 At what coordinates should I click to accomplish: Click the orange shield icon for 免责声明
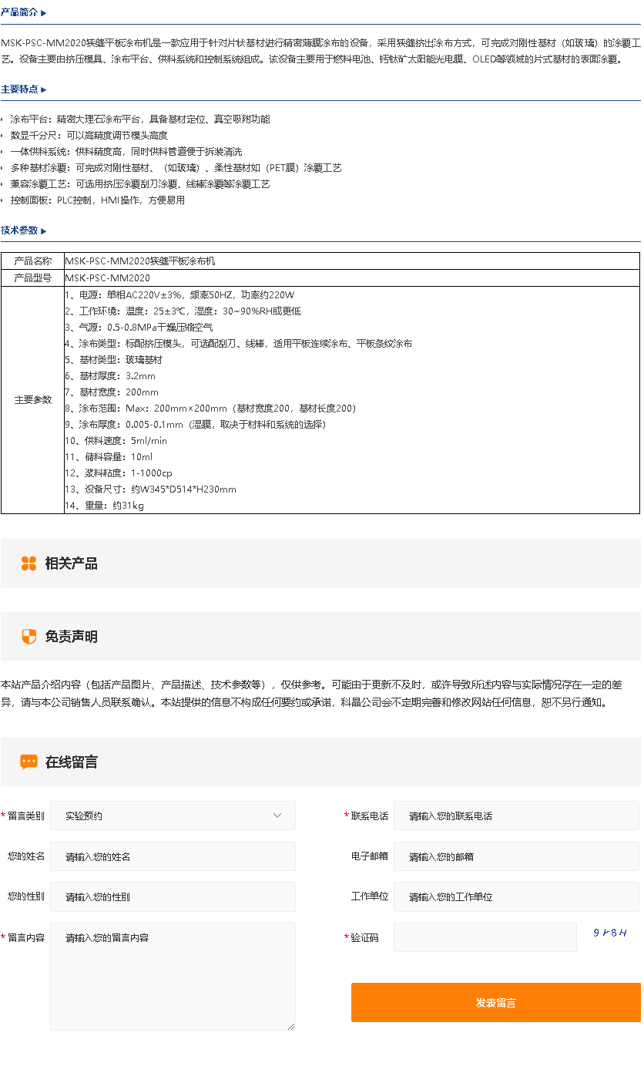tap(29, 637)
